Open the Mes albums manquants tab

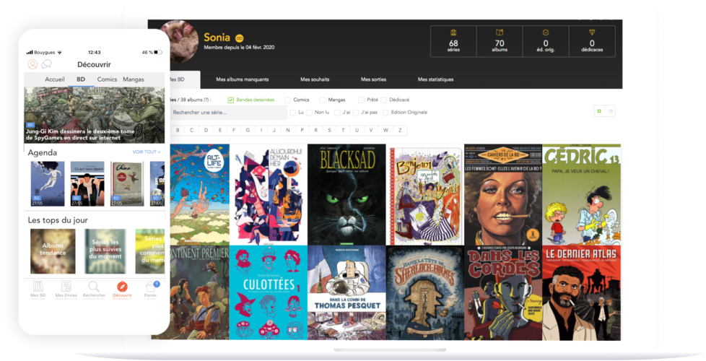(x=243, y=79)
